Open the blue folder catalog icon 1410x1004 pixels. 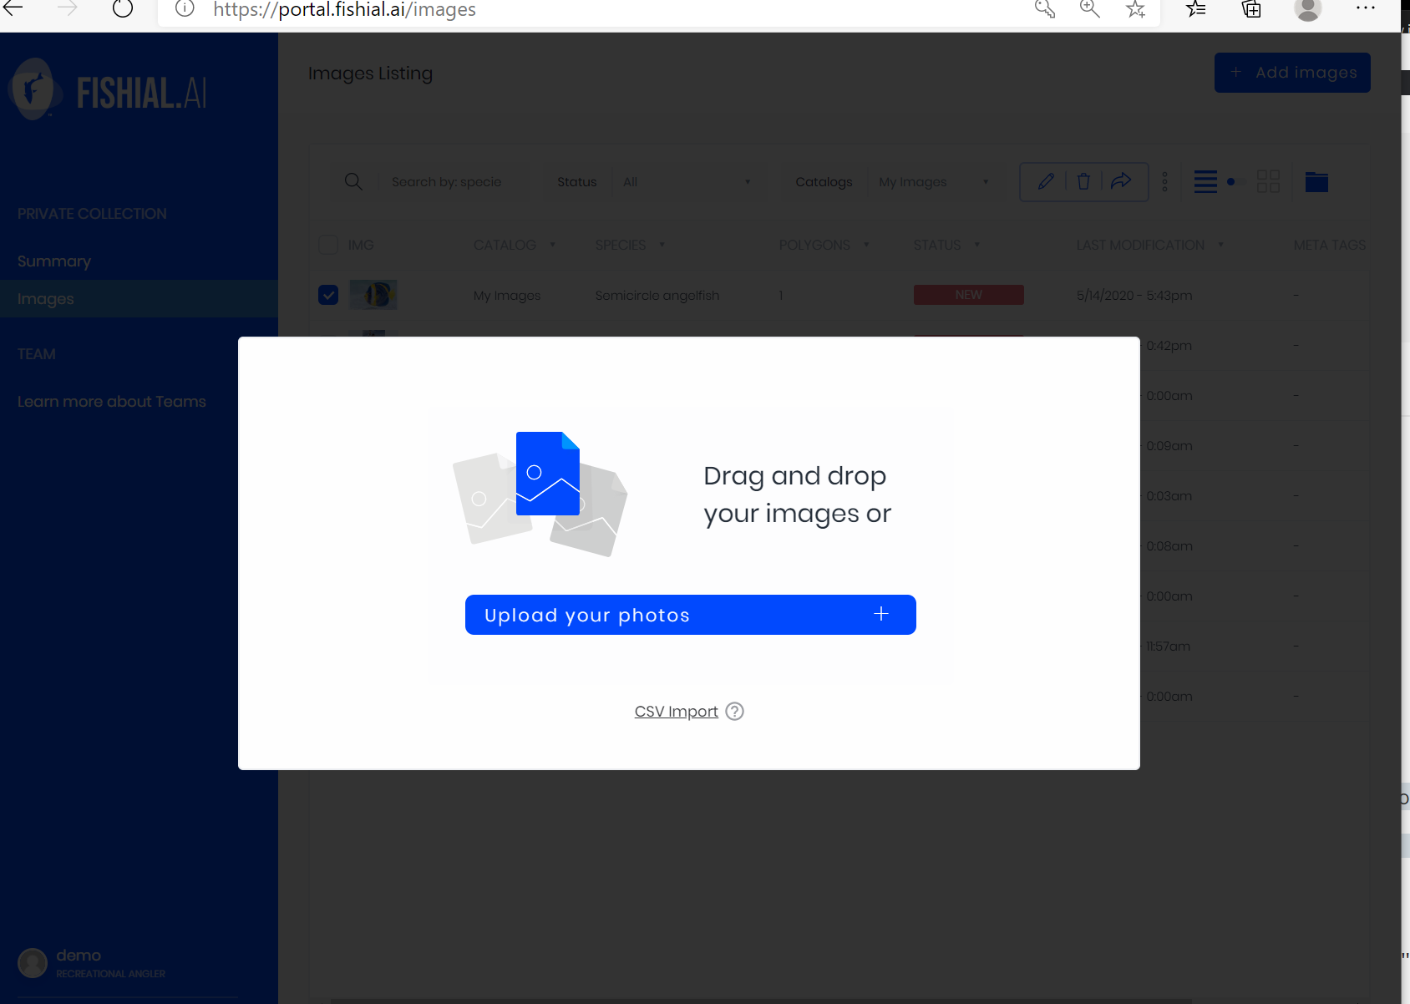pos(1316,181)
